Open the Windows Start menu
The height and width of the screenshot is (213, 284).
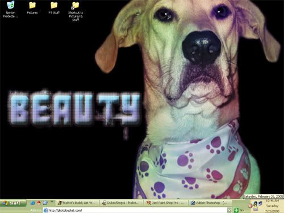pyautogui.click(x=13, y=203)
